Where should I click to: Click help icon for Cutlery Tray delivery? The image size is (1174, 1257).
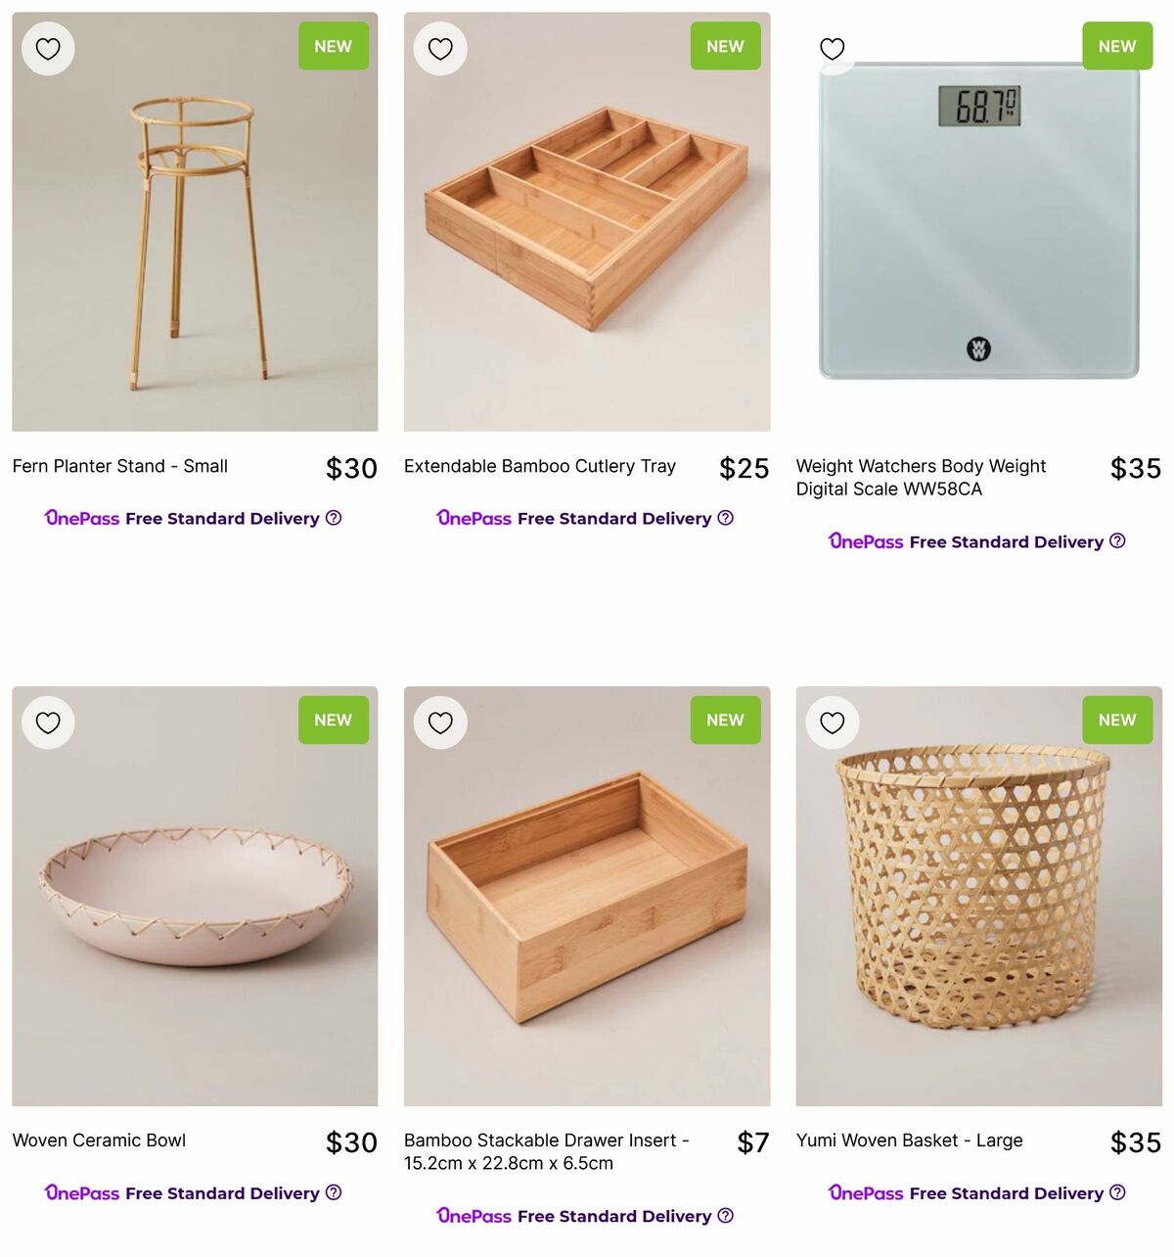(726, 518)
